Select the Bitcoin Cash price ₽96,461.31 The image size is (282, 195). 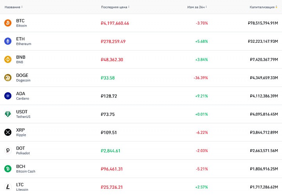tap(112, 169)
